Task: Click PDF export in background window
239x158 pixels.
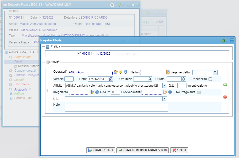Action: [158, 22]
